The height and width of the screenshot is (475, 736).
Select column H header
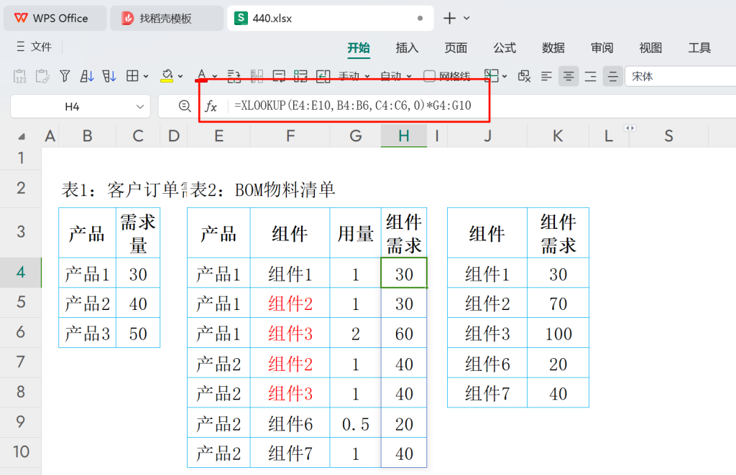404,136
